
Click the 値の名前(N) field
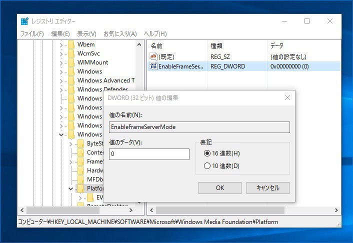tap(199, 127)
